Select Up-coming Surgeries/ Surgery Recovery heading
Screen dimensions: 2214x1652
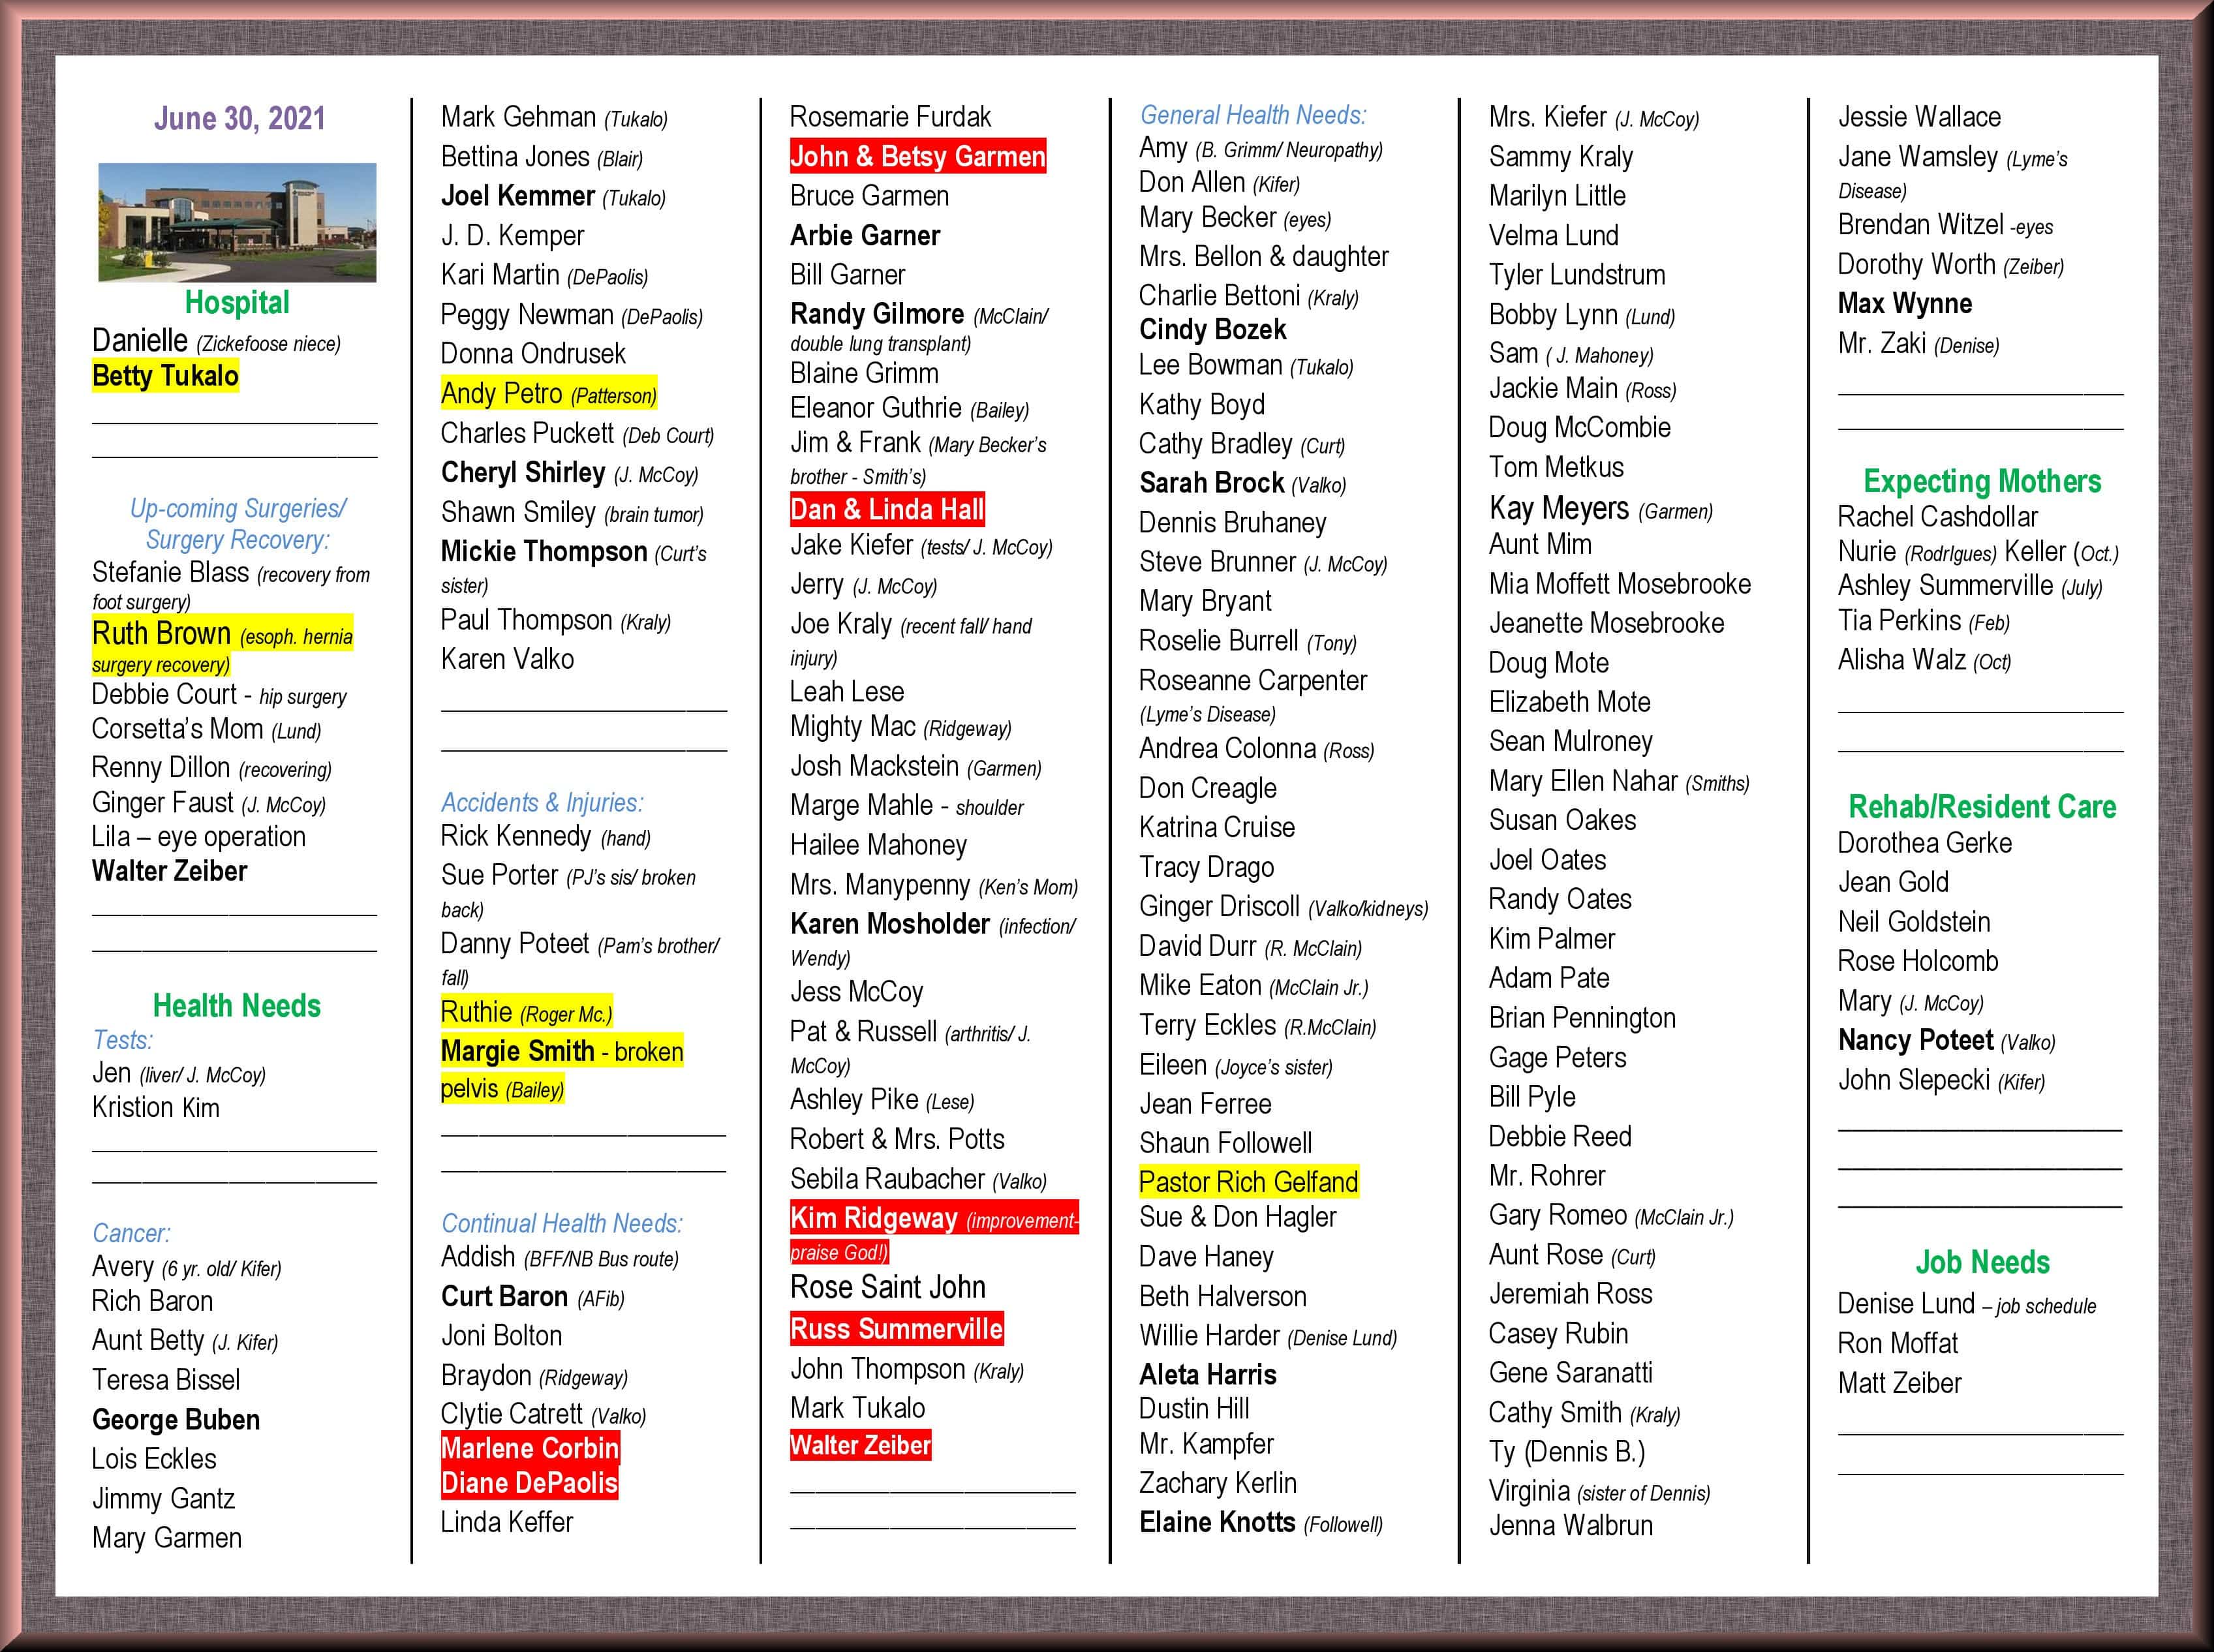237,524
